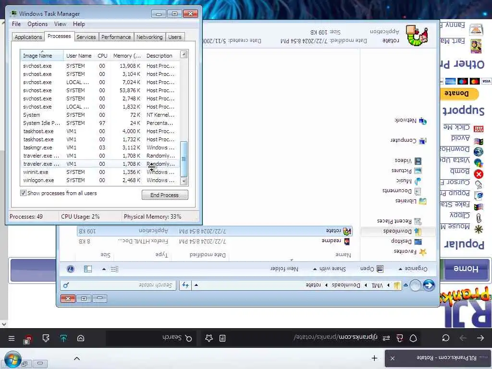Click the Home link on RJLPranks page
This screenshot has width=492, height=369.
466,269
